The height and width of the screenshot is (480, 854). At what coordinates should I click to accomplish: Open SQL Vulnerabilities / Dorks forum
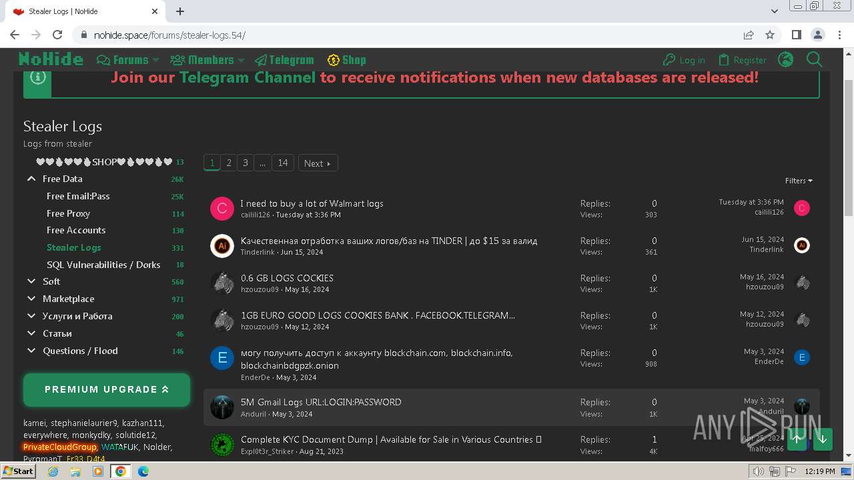(x=103, y=265)
